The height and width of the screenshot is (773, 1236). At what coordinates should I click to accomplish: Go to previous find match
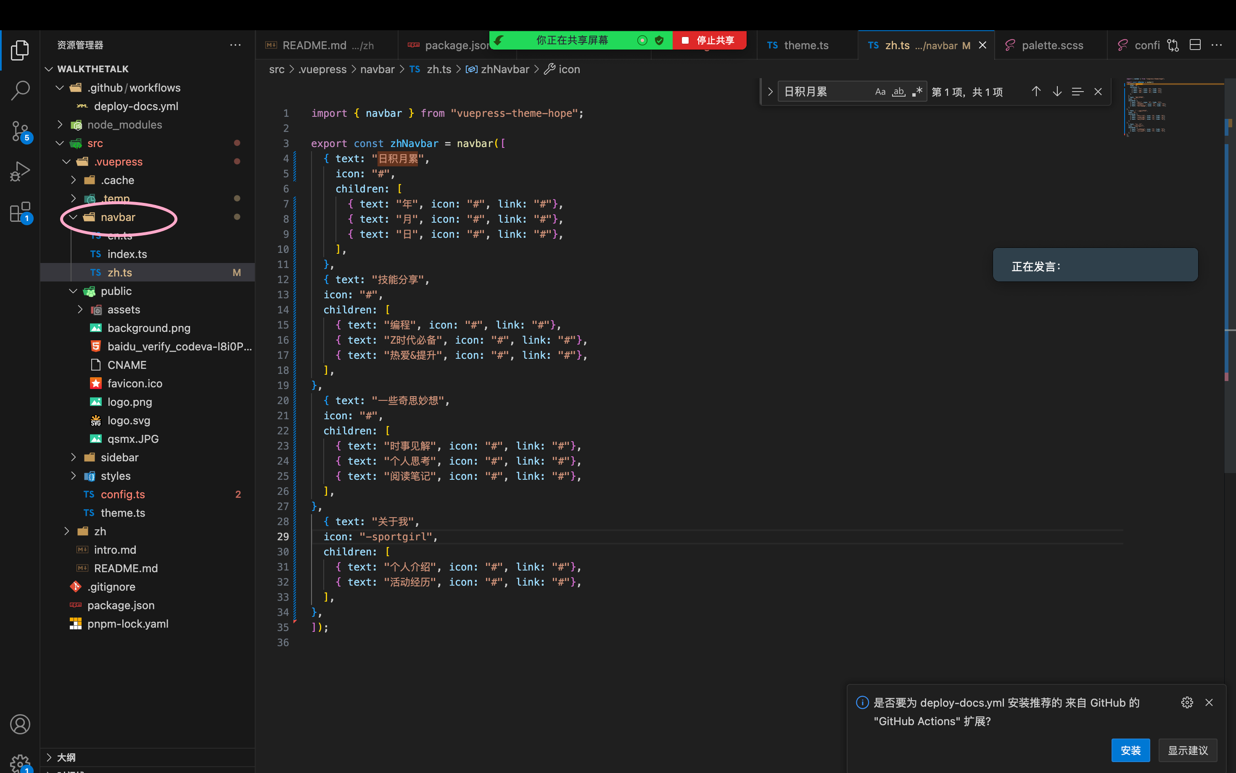click(1036, 92)
